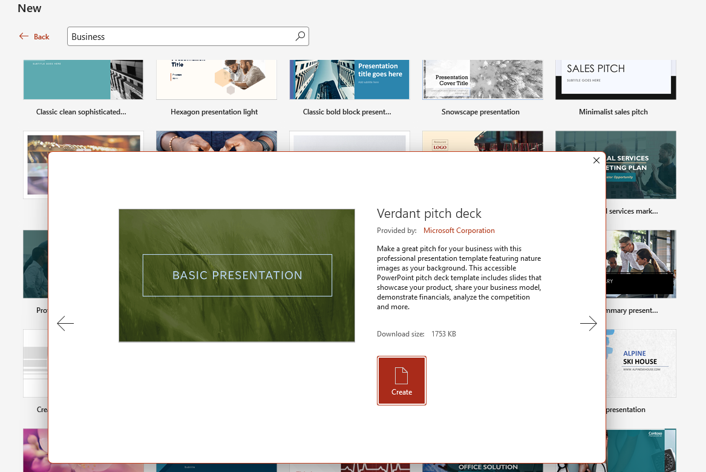
Task: Click the Back arrow link
Action: click(34, 36)
